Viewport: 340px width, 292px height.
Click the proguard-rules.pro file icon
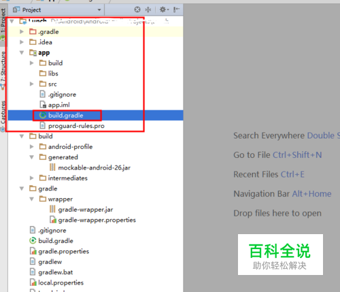[x=42, y=126]
